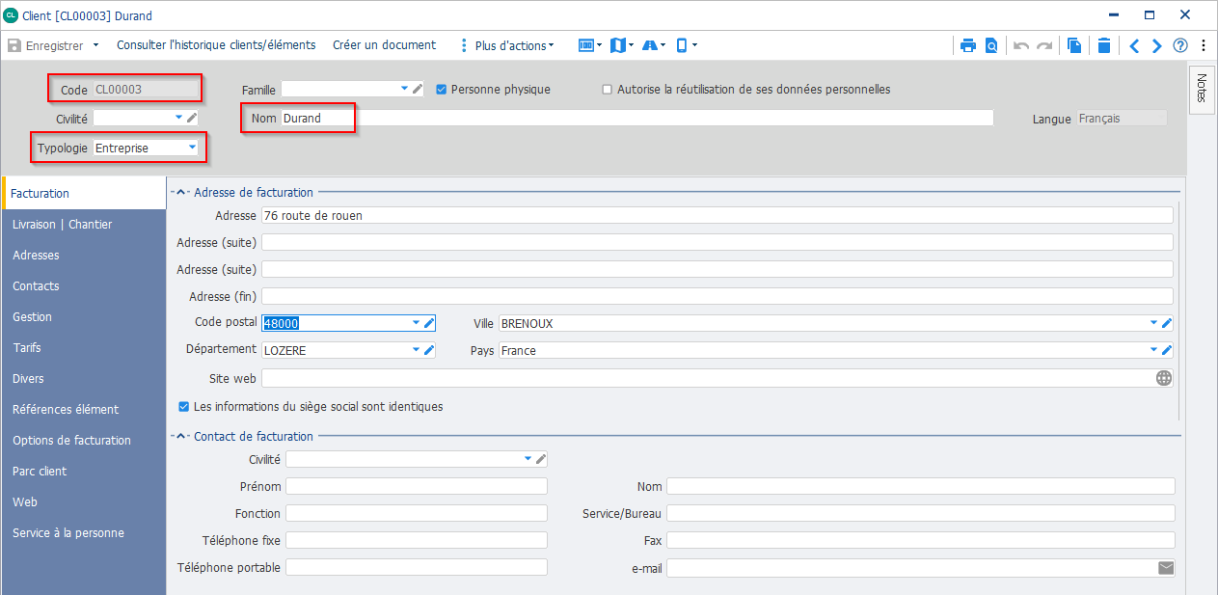This screenshot has width=1218, height=595.
Task: Open the Typologie dropdown
Action: pyautogui.click(x=193, y=148)
